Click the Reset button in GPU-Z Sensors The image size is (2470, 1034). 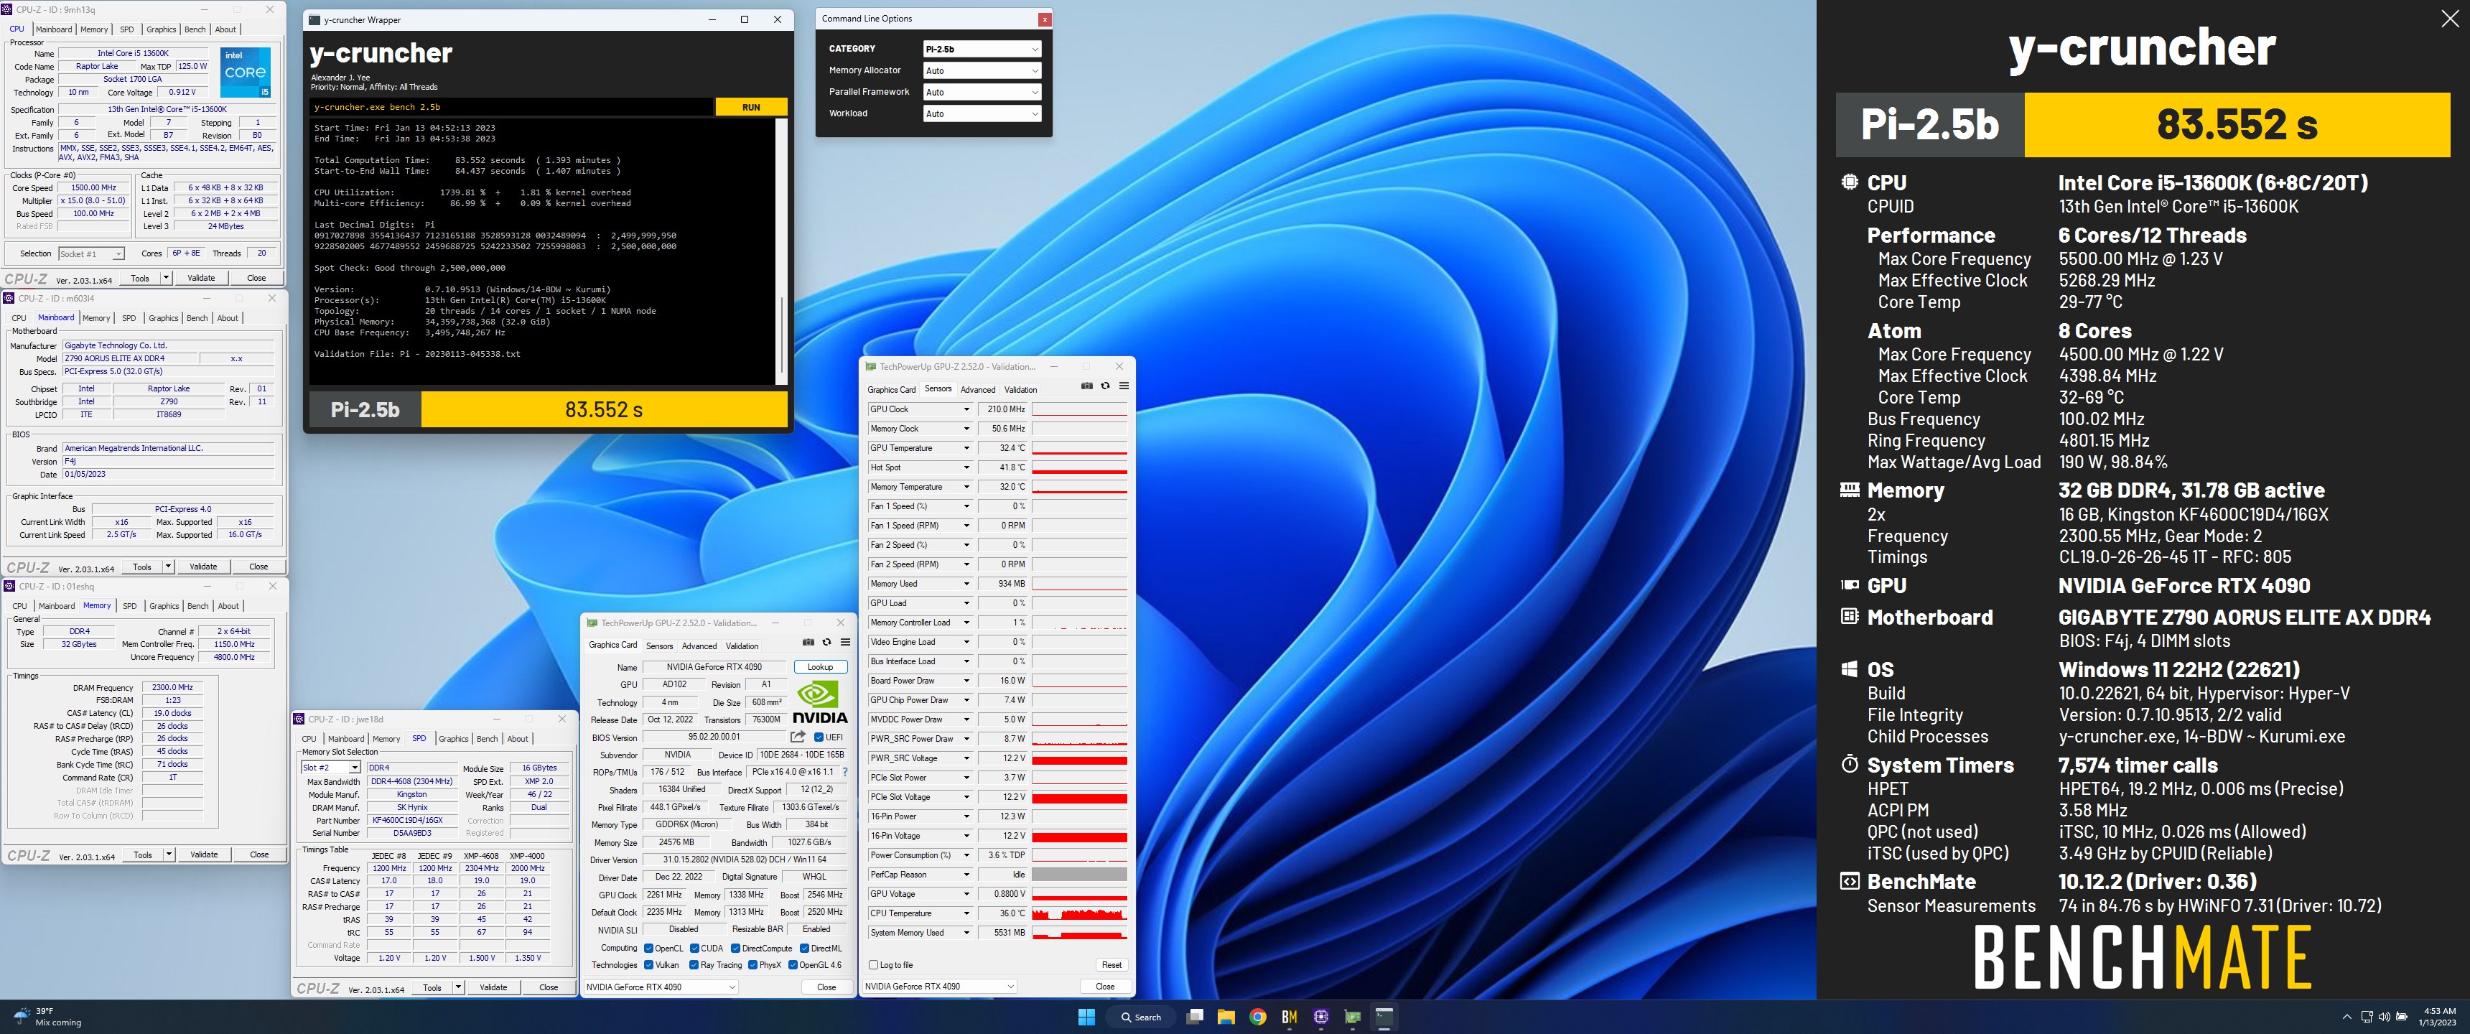[x=1111, y=965]
